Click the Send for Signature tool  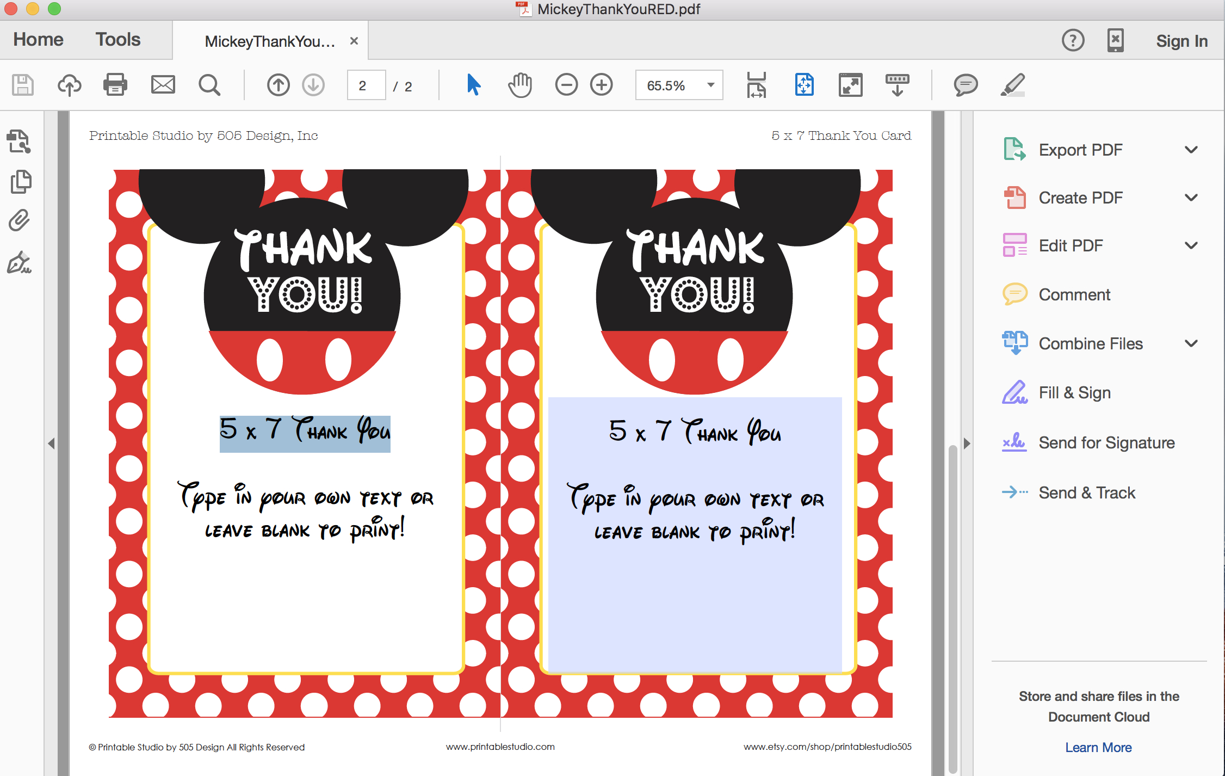pyautogui.click(x=1106, y=442)
